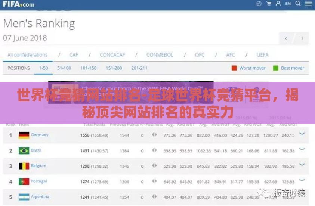Screen dimensions: 315x206
Task: Open the hamburger menu icon
Action: click(308, 4)
